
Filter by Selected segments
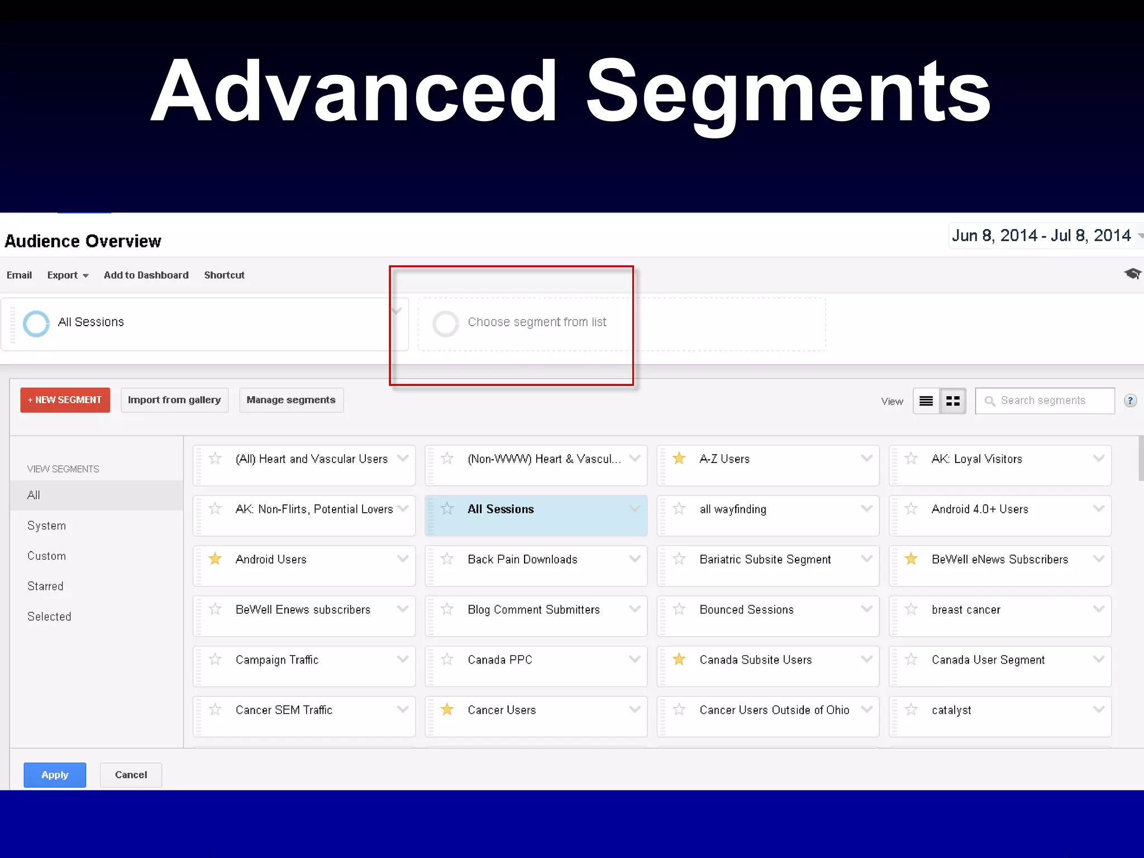click(49, 616)
